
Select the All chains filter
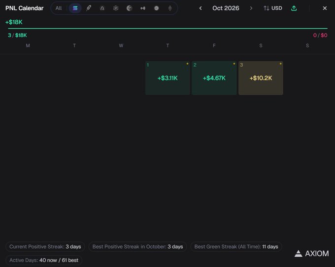click(58, 8)
